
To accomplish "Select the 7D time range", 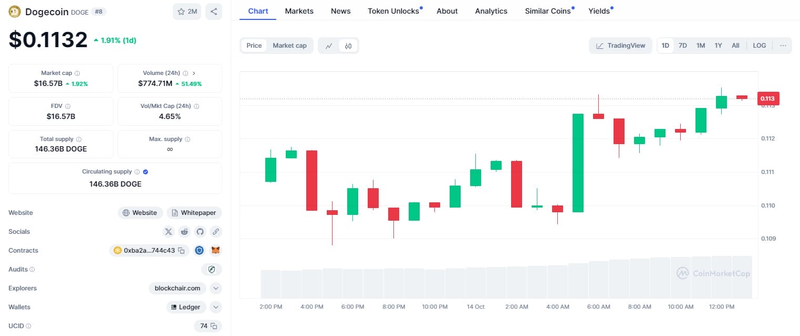I will pyautogui.click(x=682, y=46).
